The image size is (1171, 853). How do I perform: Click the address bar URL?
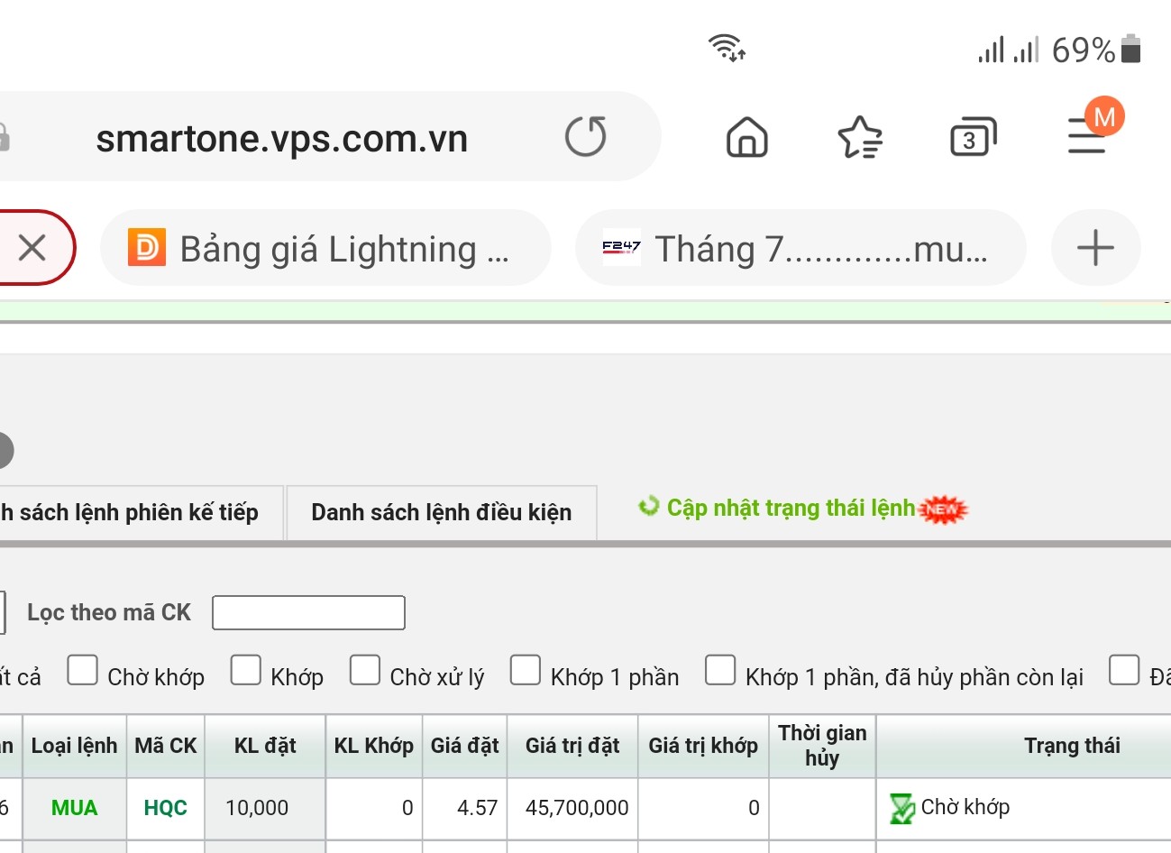pos(282,138)
